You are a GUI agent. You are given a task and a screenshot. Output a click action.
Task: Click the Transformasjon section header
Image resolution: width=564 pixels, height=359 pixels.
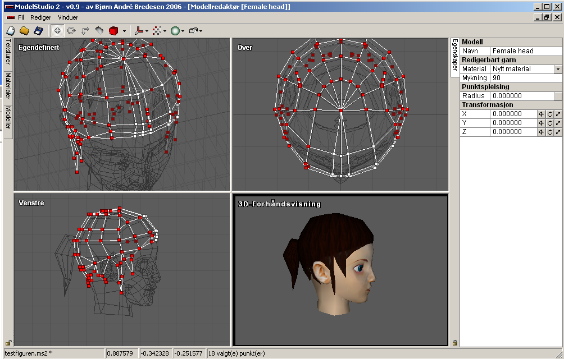(x=511, y=105)
